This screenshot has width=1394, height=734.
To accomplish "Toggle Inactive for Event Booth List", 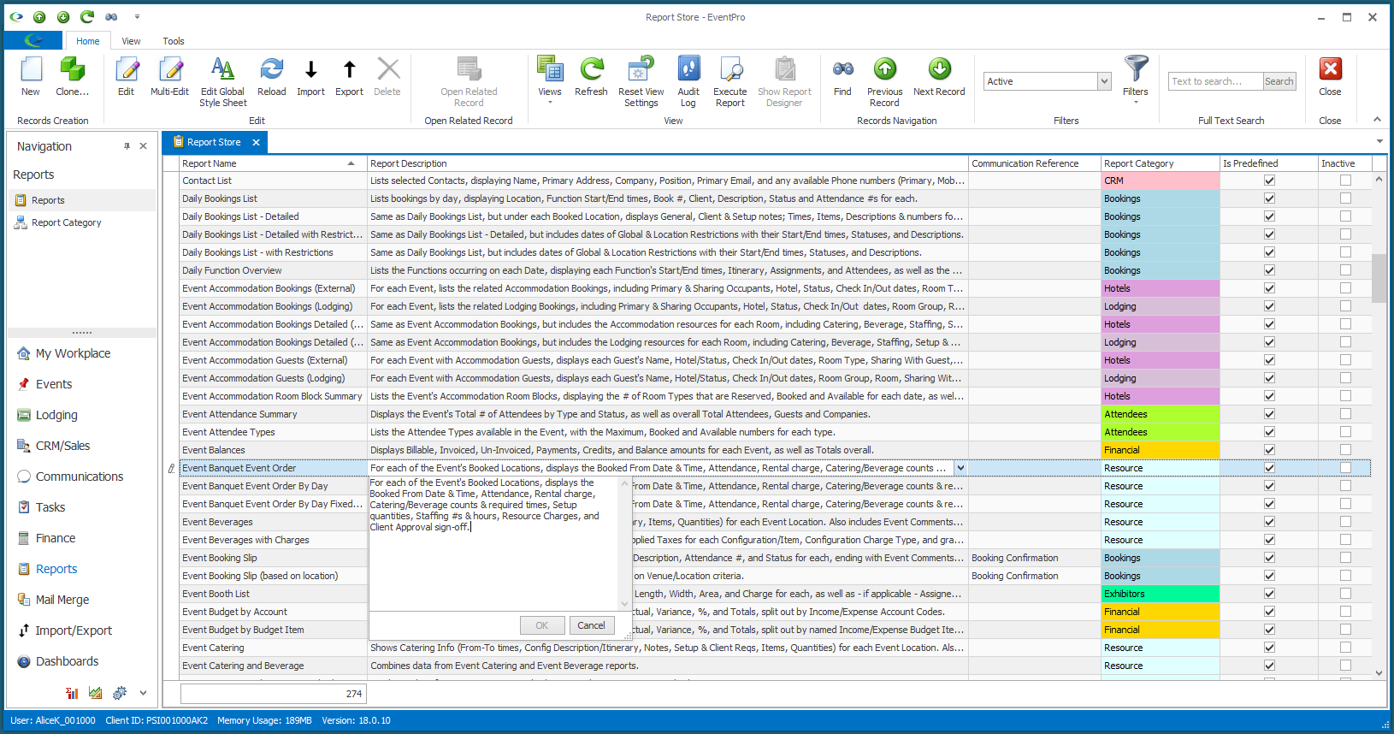I will tap(1345, 594).
